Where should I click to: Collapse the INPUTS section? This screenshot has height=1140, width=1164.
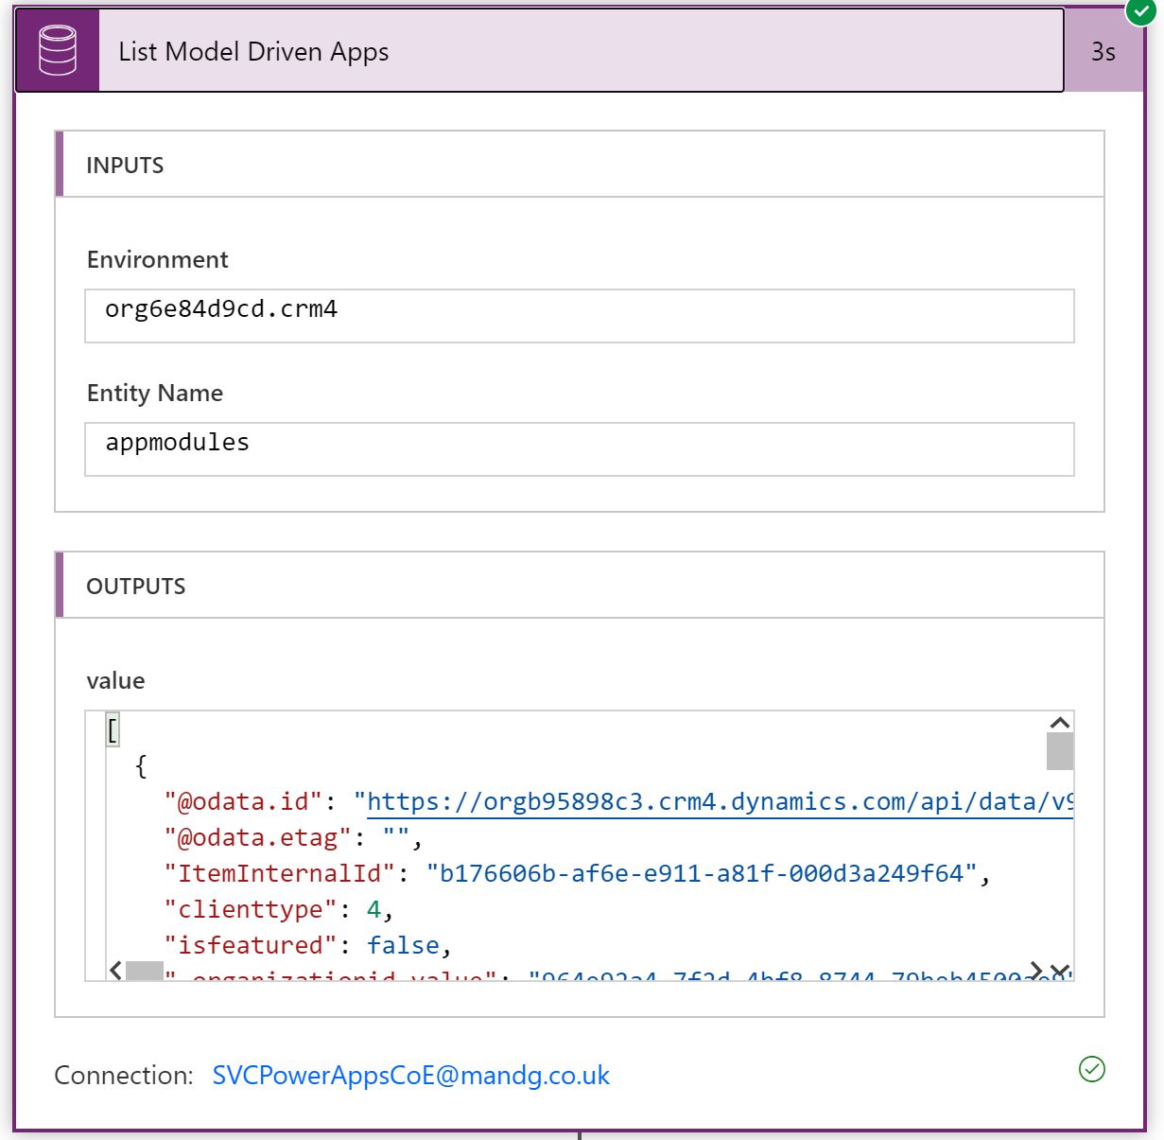126,165
